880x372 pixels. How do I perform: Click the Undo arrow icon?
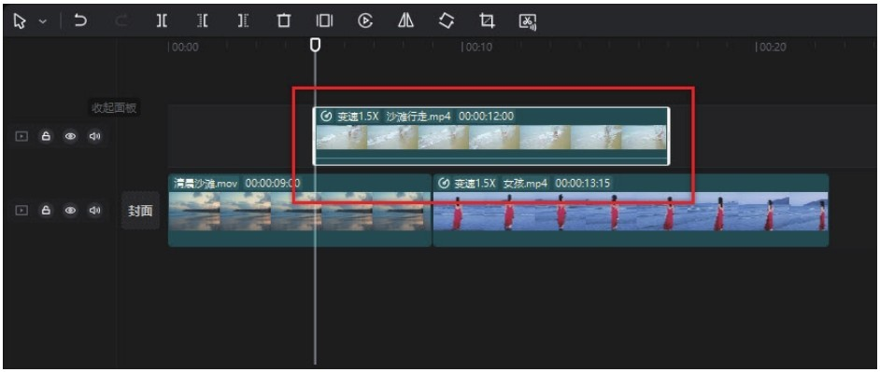80,21
